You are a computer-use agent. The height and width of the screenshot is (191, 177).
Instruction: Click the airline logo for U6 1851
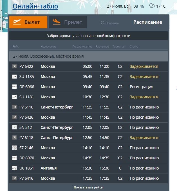tap(14, 168)
